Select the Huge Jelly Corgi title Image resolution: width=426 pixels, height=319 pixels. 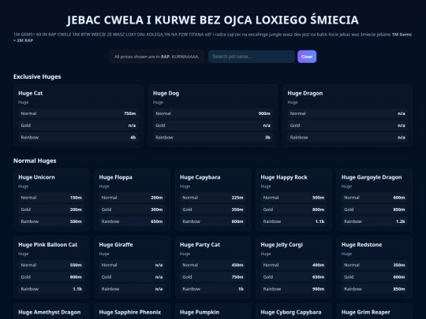(282, 244)
